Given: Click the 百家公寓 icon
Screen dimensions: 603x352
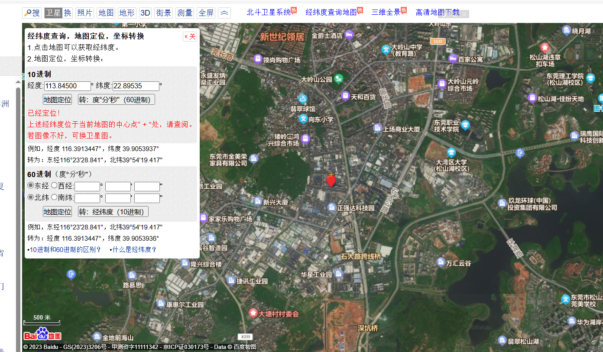Looking at the screenshot, I should click(453, 59).
